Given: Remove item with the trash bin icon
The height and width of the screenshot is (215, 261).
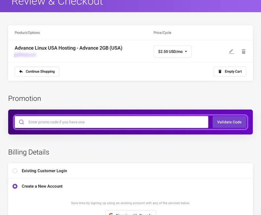Looking at the screenshot, I should point(243,52).
